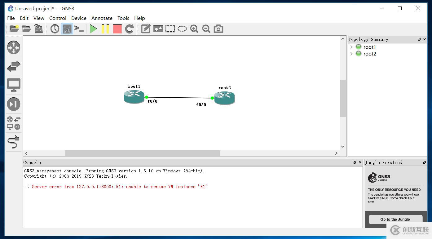Toggle show/hide interface labels button

click(67, 29)
